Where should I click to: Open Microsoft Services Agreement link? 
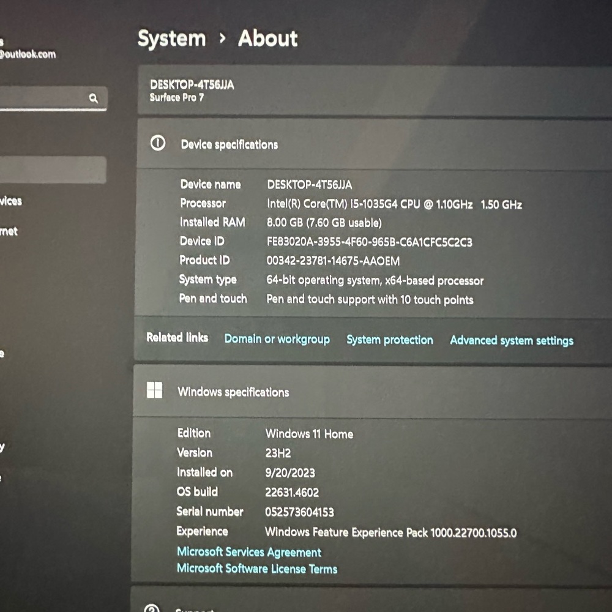tap(249, 552)
